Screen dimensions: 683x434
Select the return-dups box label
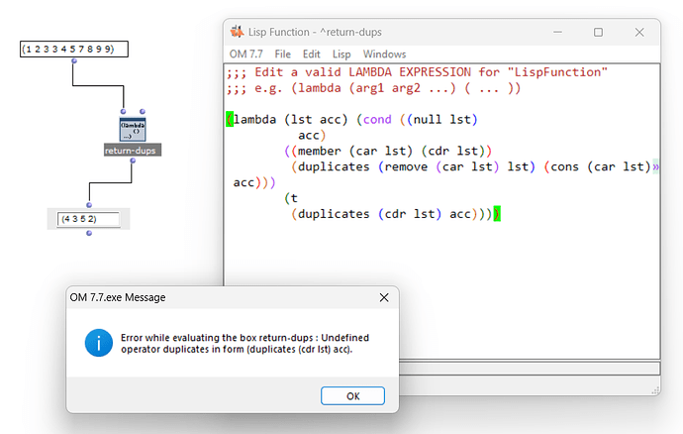tap(132, 151)
